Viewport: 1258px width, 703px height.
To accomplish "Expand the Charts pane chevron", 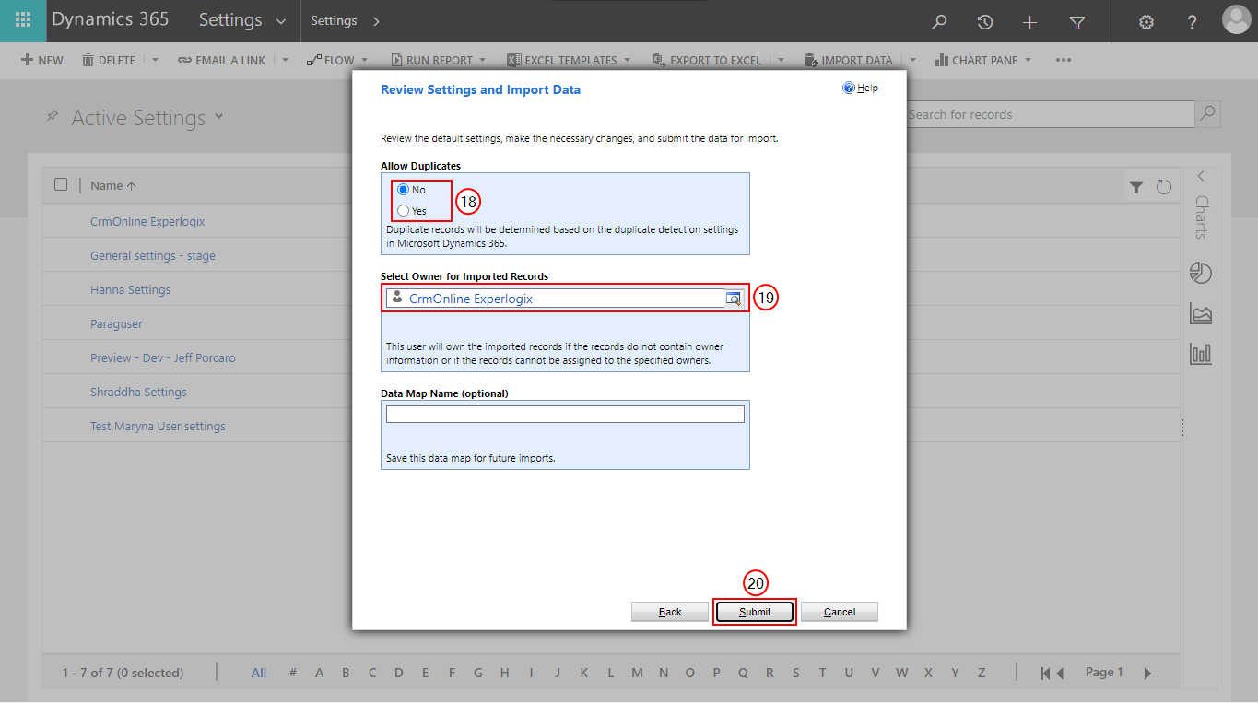I will tap(1201, 176).
